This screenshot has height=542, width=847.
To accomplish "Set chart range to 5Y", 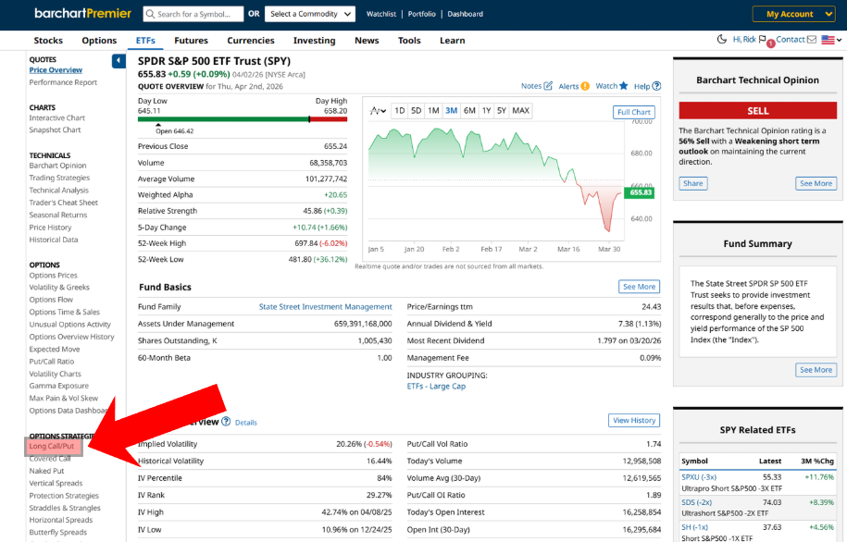I will (x=502, y=111).
